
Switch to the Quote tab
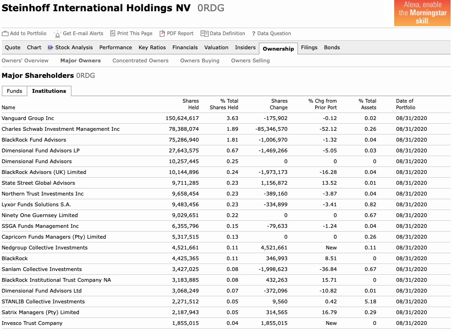12,47
